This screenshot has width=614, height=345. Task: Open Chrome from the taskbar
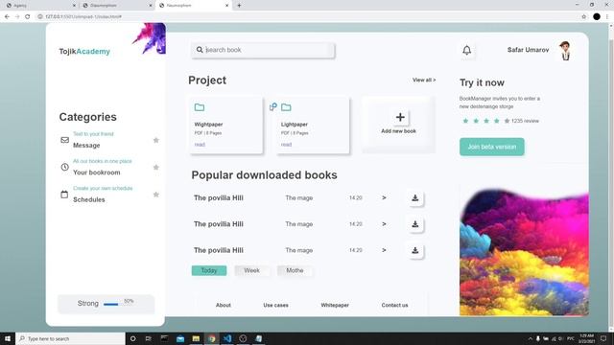(212, 338)
